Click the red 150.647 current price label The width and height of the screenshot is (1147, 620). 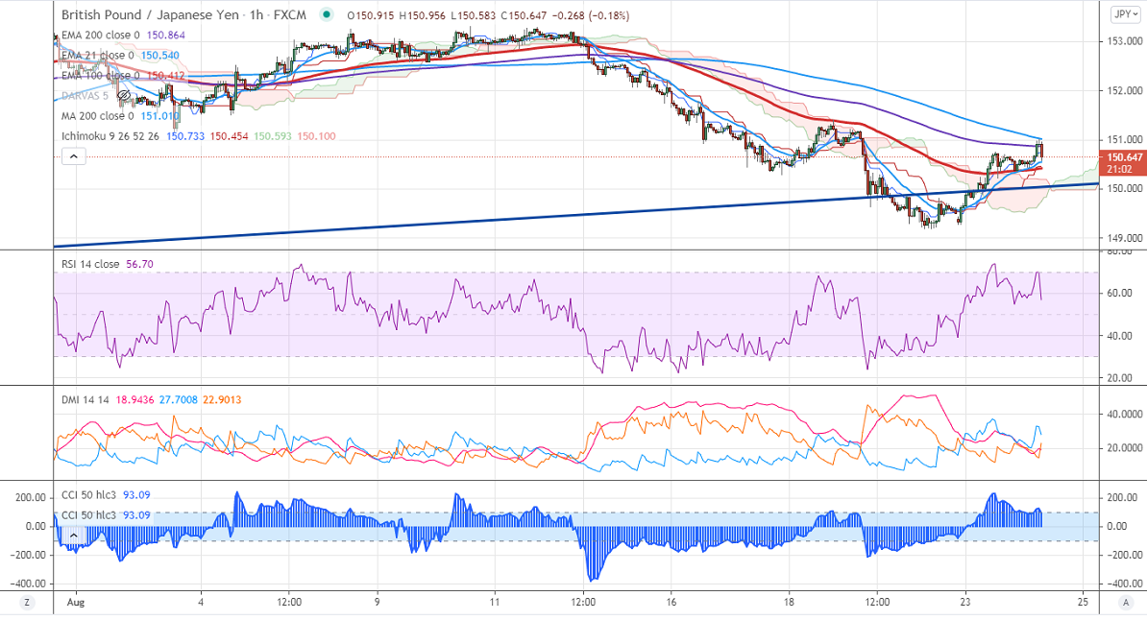coord(1124,157)
